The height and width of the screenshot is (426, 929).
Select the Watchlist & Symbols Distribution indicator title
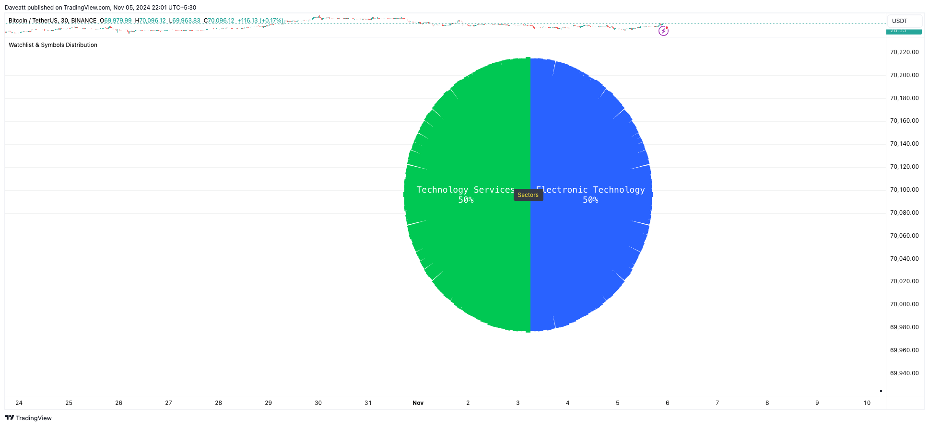53,45
